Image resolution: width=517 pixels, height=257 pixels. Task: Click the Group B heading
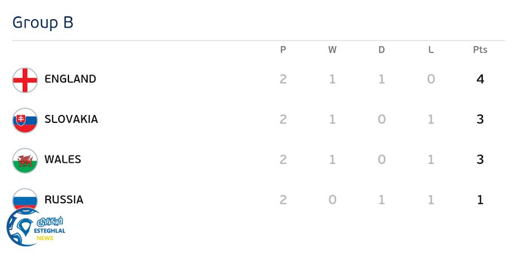(43, 23)
